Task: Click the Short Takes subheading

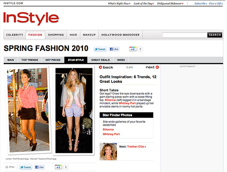Action: click(x=109, y=90)
